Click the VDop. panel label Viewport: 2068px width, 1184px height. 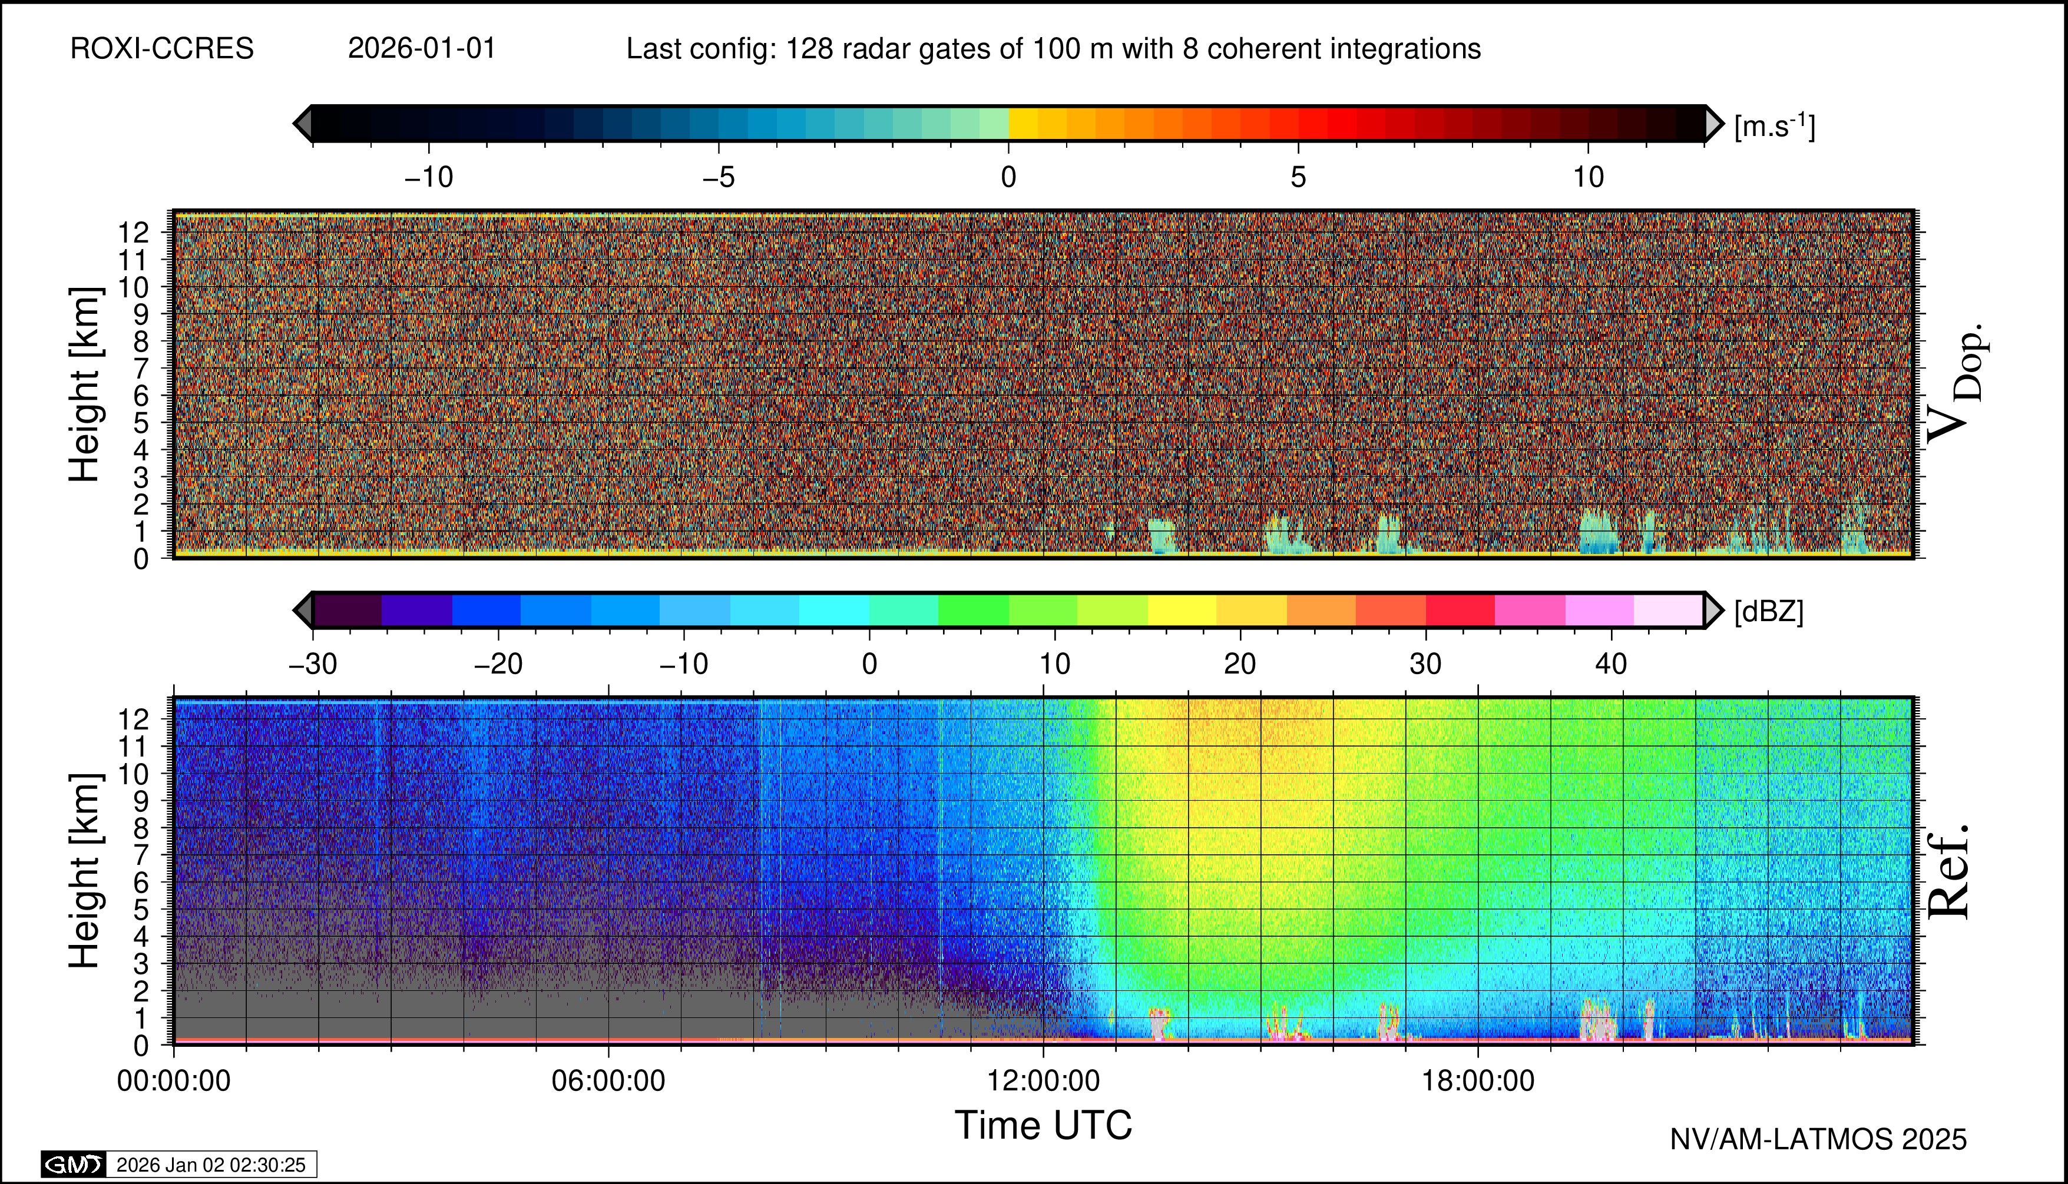coord(1957,384)
